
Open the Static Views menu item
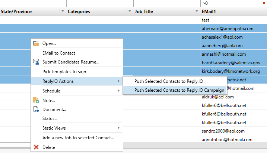(x=77, y=128)
